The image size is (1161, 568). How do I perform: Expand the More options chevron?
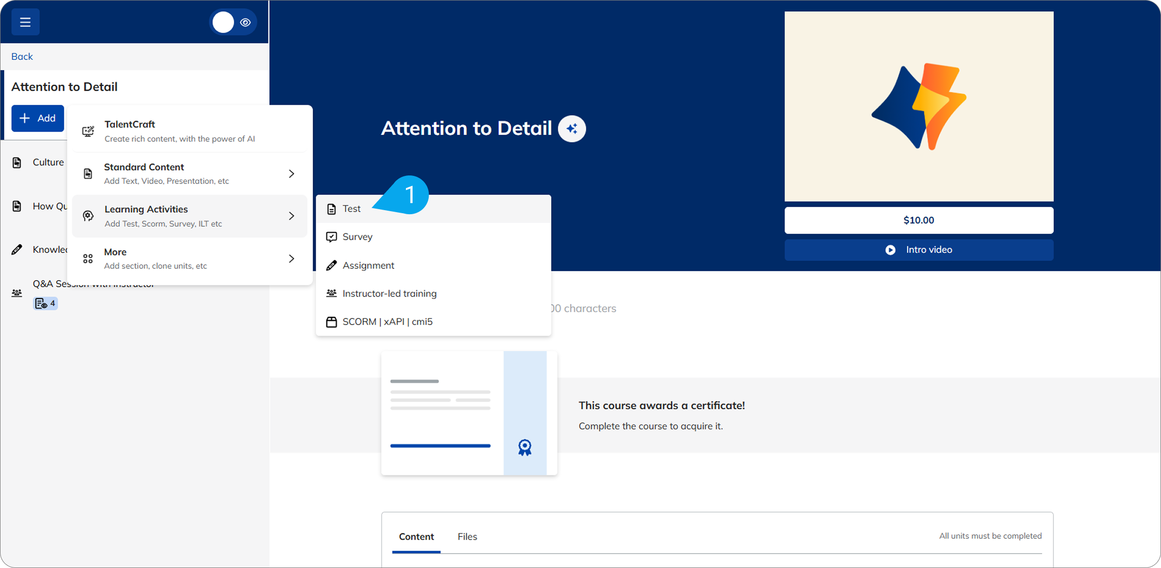292,259
